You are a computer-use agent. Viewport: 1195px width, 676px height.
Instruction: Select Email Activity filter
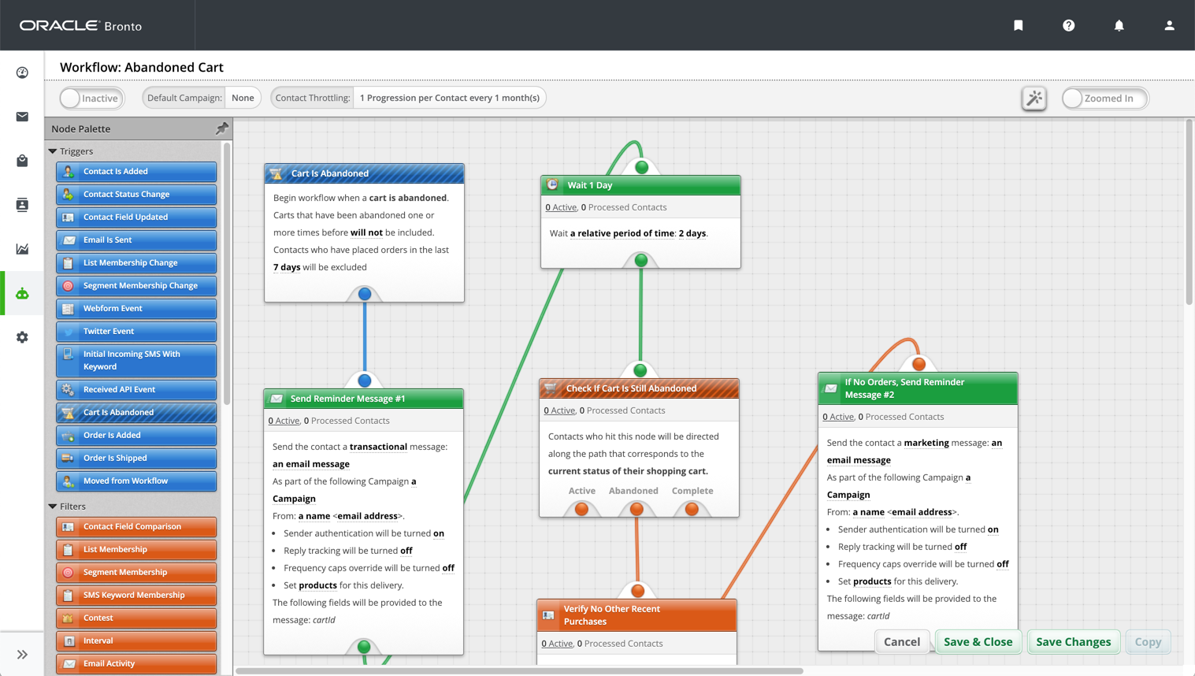coord(136,663)
